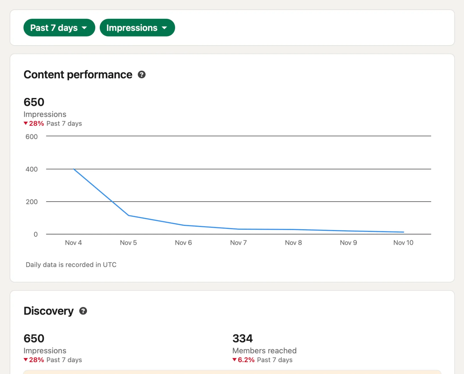Click the red decline arrow next to 28%
464x374 pixels.
coord(26,123)
